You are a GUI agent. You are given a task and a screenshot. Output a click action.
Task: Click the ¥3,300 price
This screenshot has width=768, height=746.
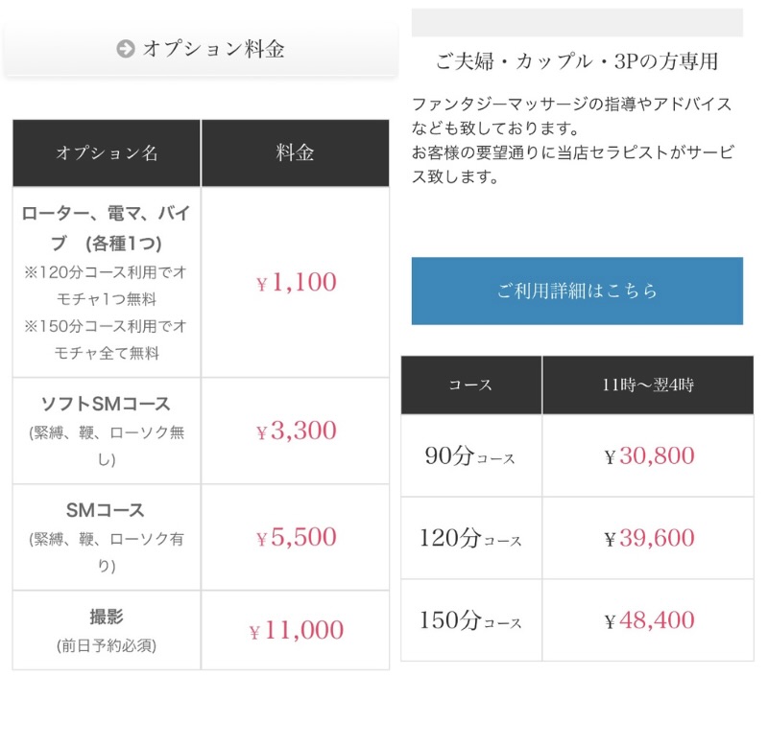297,431
